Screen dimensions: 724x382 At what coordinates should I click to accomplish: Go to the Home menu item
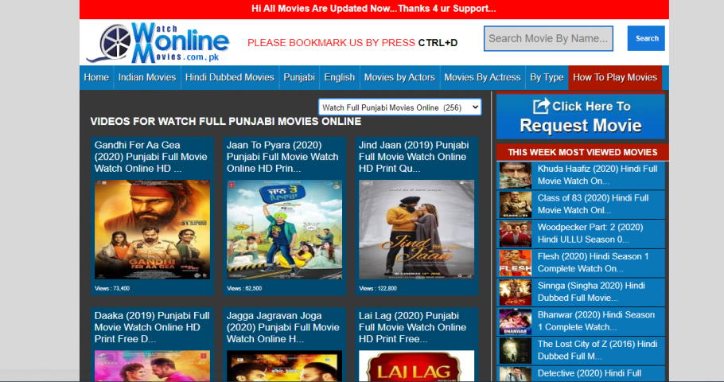click(96, 77)
